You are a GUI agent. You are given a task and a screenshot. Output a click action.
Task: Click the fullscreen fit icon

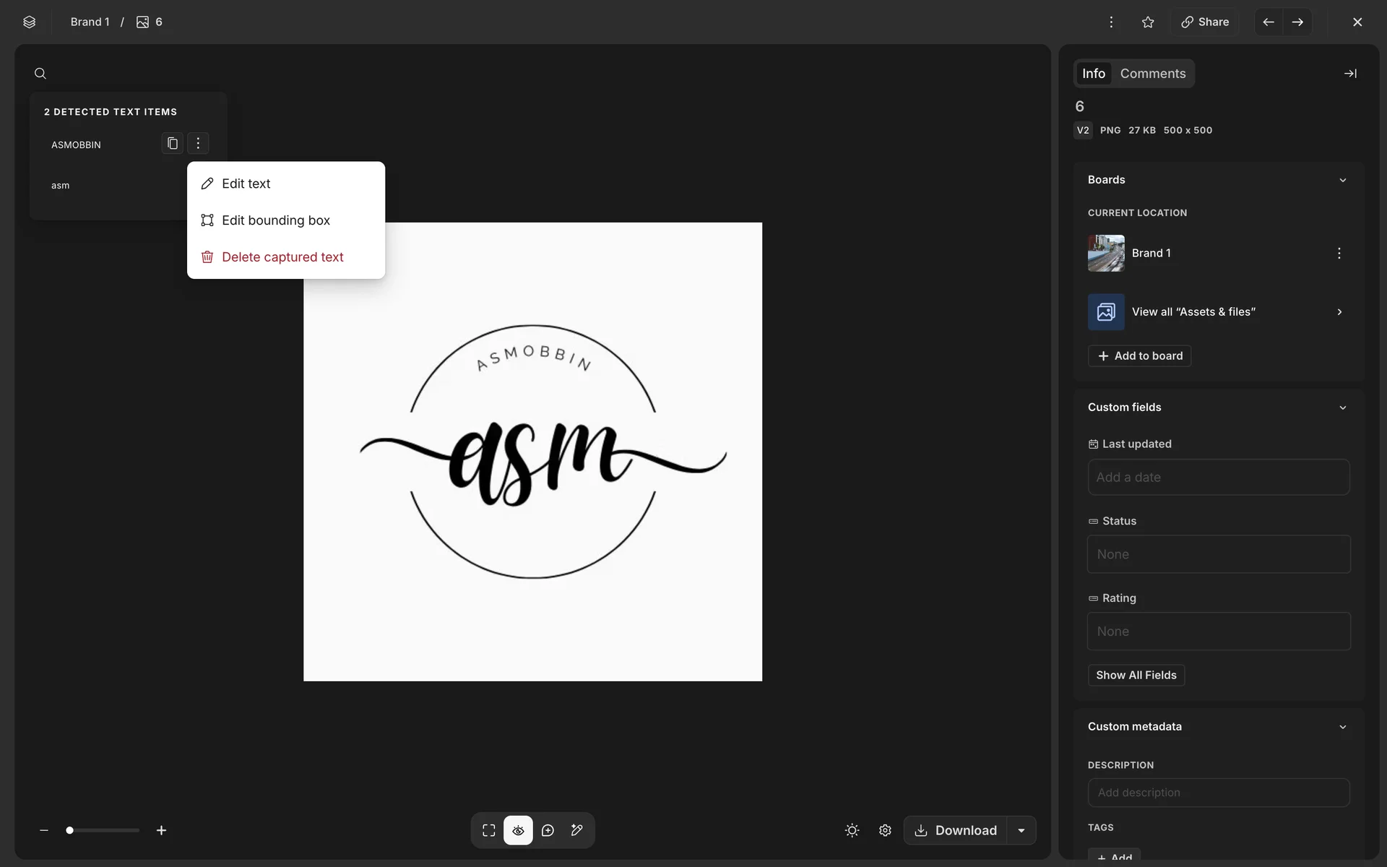point(489,830)
